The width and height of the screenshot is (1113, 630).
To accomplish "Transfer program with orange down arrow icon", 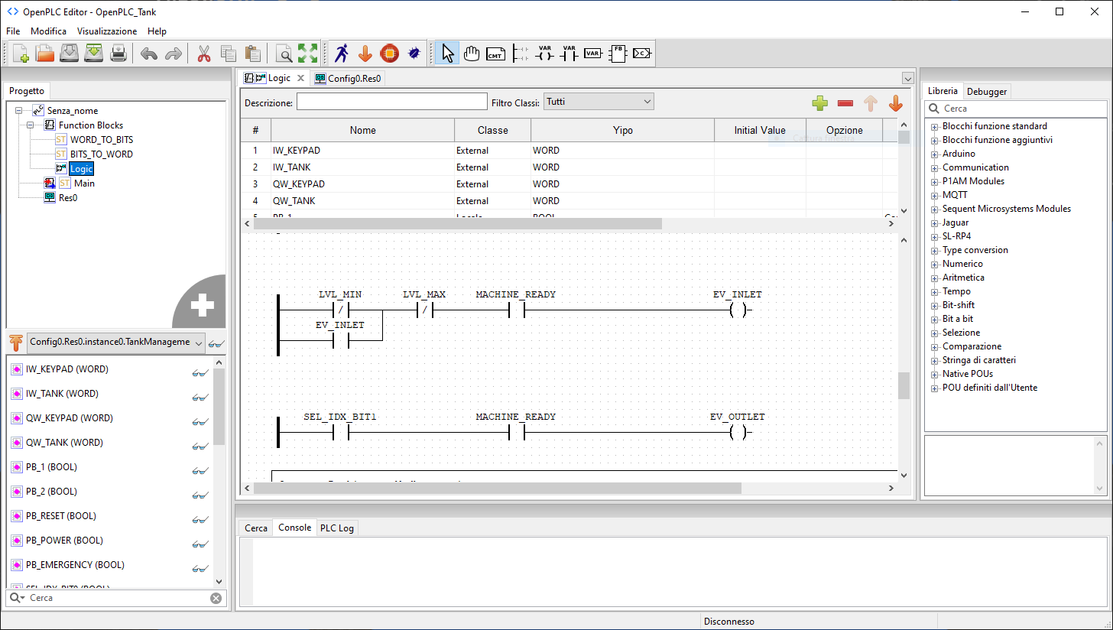I will (x=365, y=54).
